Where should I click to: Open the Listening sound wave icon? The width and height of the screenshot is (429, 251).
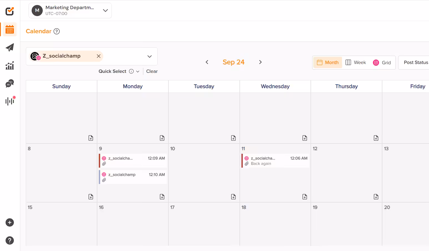(10, 101)
